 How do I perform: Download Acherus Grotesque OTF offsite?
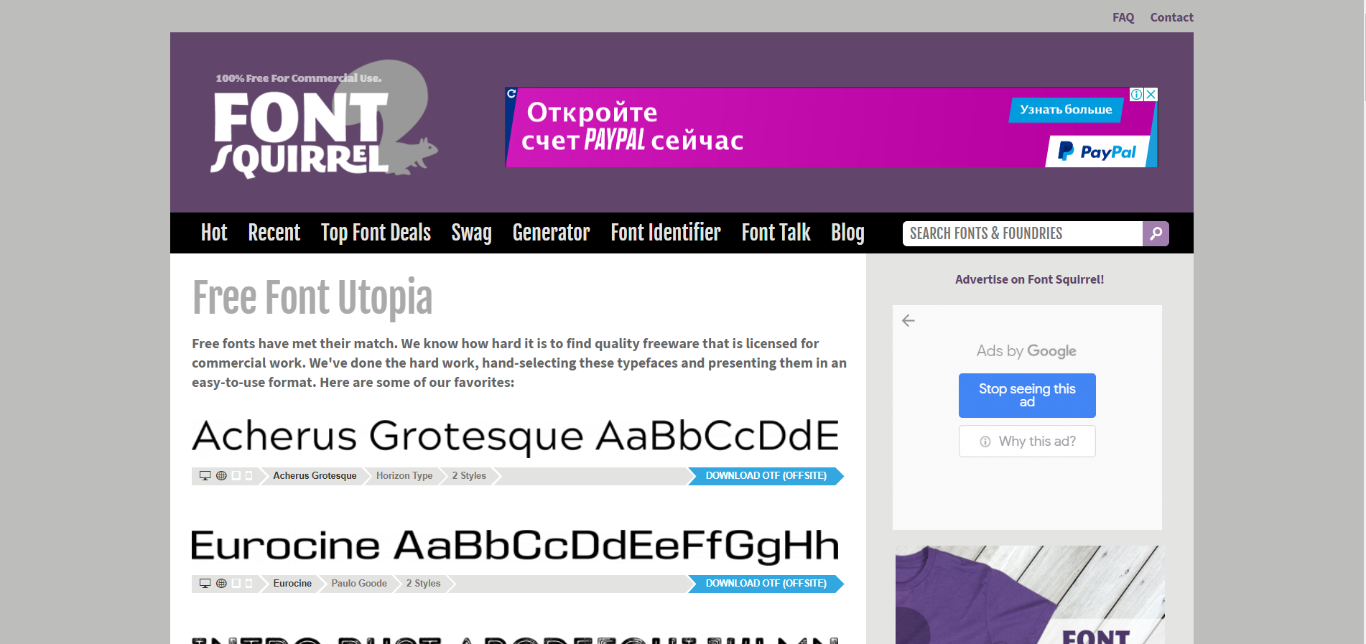766,476
